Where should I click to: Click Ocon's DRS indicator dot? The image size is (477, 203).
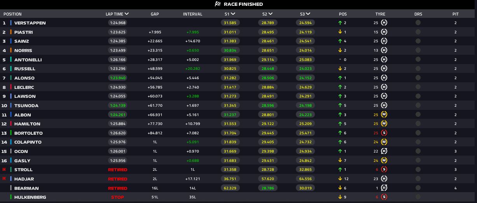coord(418,151)
